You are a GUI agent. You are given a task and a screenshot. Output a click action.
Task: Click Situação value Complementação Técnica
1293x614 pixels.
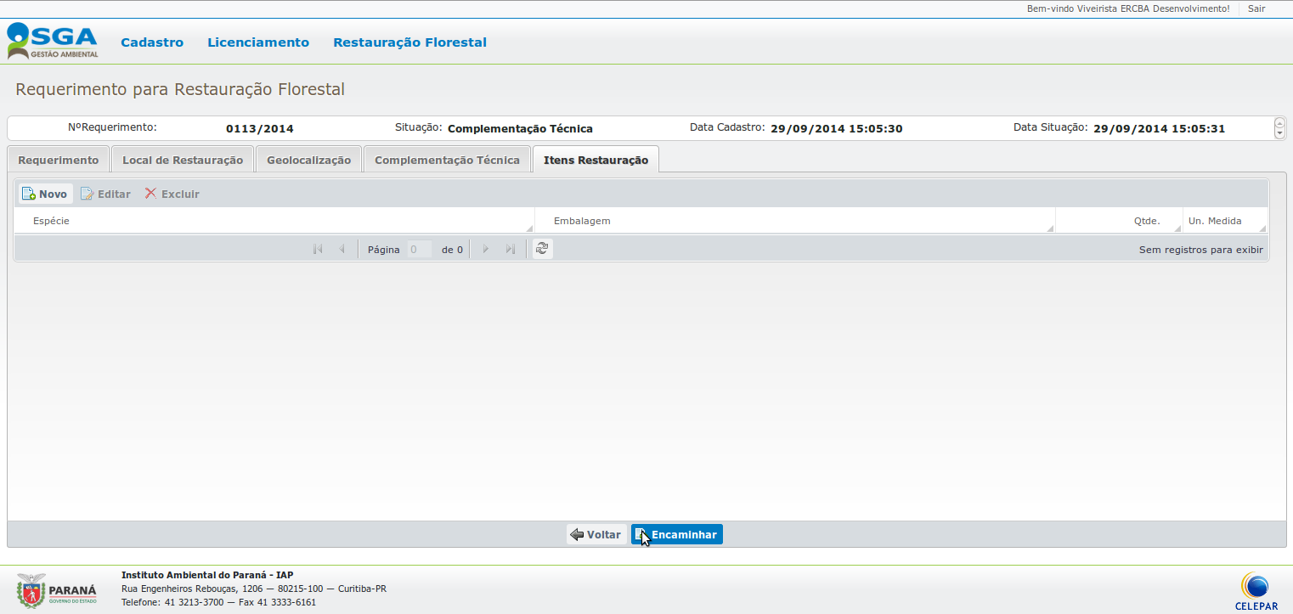point(520,129)
